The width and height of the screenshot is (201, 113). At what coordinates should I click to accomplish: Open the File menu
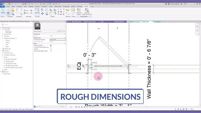[x=3, y=7]
